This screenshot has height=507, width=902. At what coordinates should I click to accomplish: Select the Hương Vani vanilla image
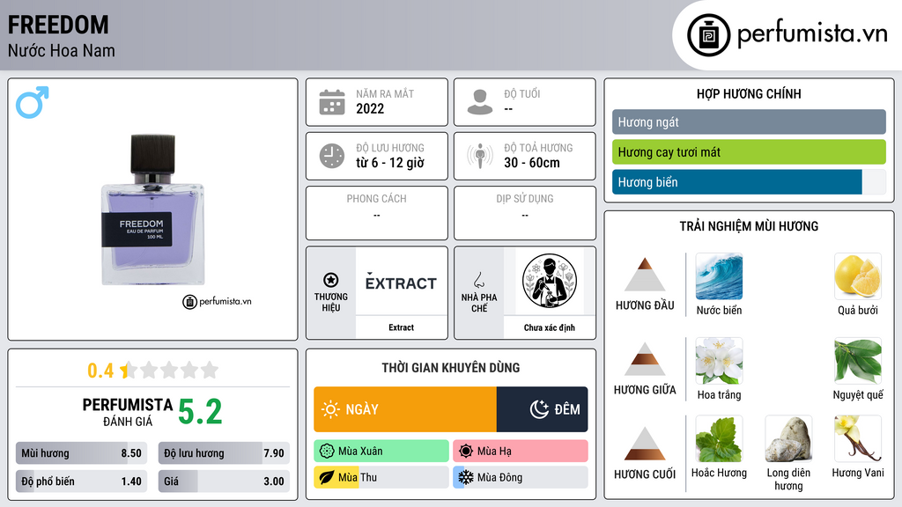858,439
